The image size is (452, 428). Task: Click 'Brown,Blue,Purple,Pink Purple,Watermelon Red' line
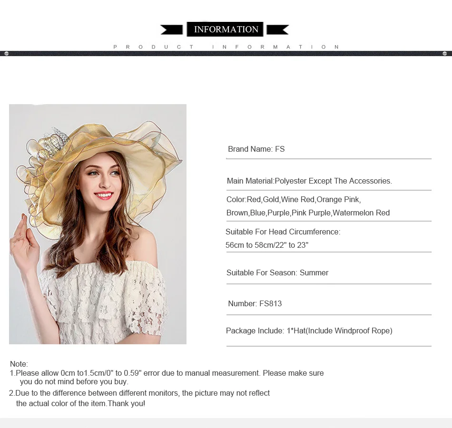click(308, 213)
